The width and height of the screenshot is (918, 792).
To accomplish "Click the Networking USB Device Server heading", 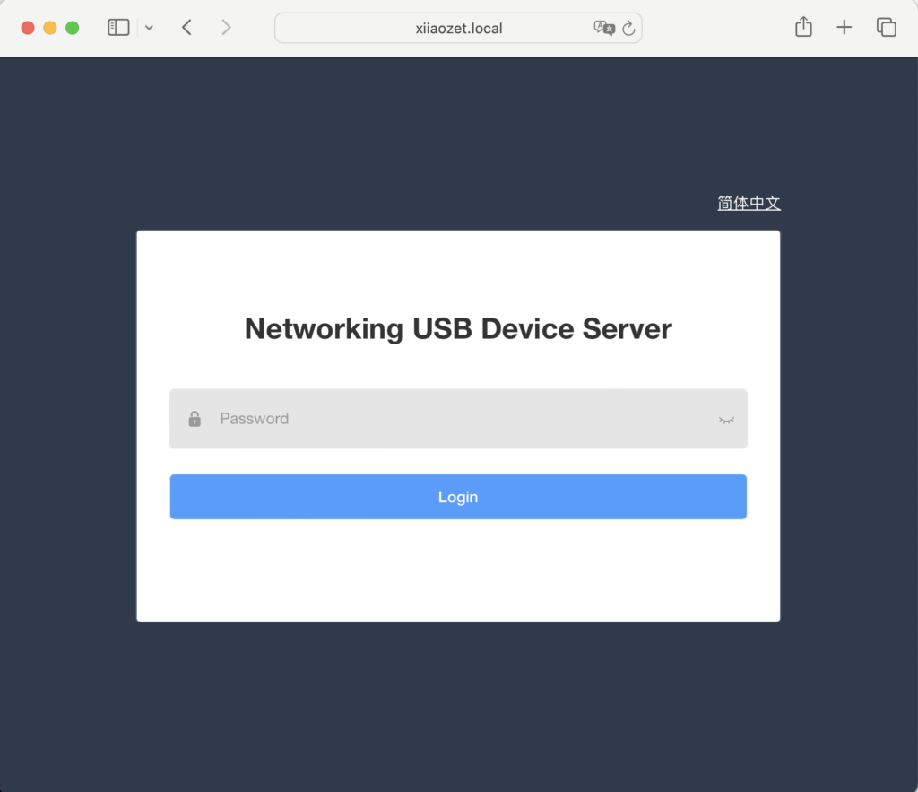I will 458,329.
